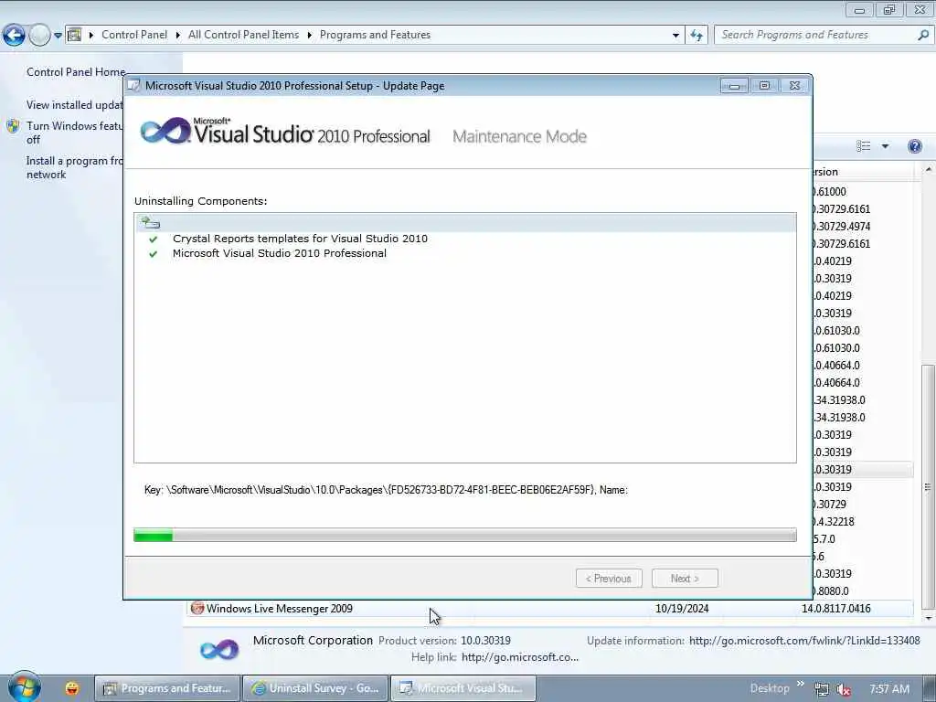Open Programs and Features help icon
Image resolution: width=936 pixels, height=702 pixels.
pos(914,146)
